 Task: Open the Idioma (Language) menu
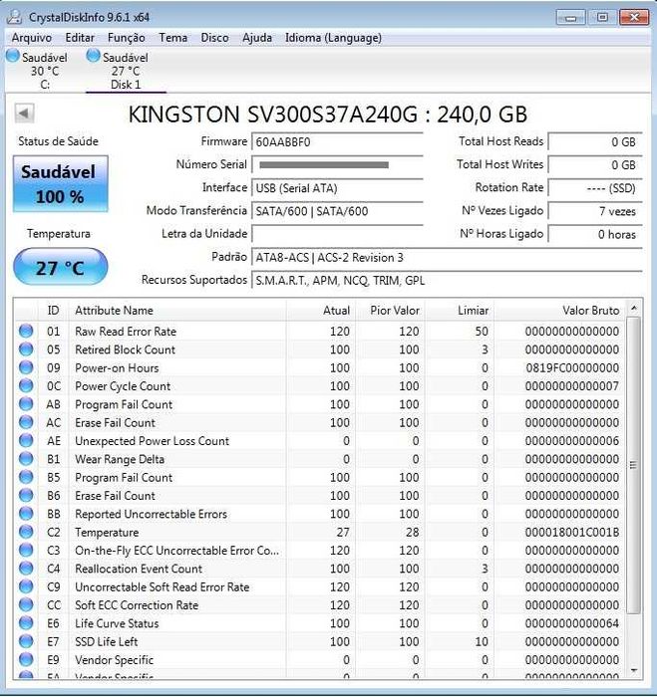click(x=333, y=38)
